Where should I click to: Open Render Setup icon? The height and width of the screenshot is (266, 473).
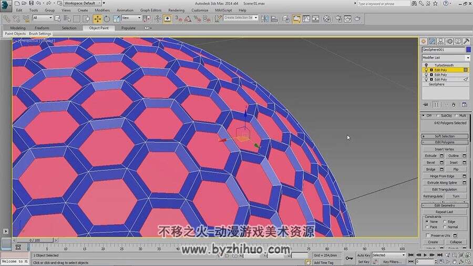[x=338, y=19]
